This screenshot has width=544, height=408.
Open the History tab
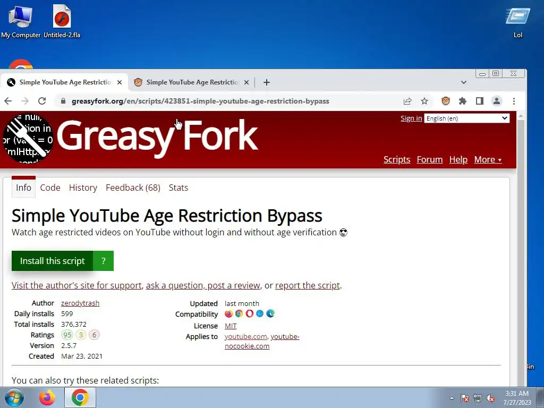[x=83, y=188]
